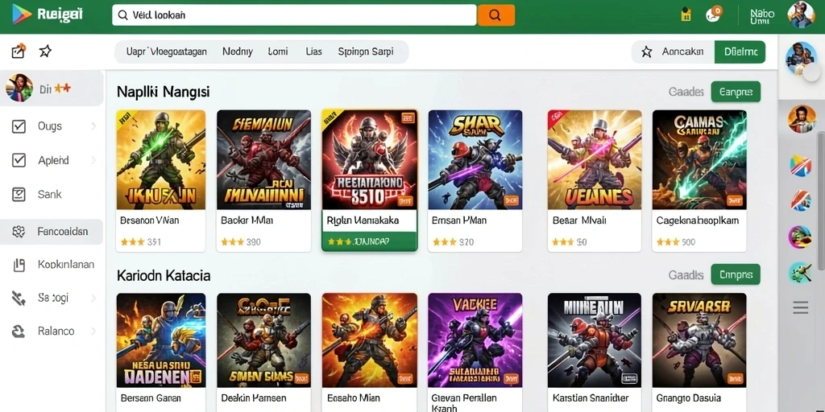Click the star outline icon beside edit
The width and height of the screenshot is (825, 412).
coord(45,51)
